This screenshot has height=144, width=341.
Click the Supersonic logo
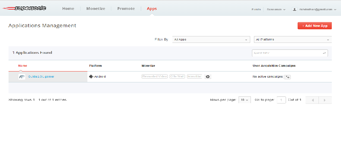pos(24,8)
